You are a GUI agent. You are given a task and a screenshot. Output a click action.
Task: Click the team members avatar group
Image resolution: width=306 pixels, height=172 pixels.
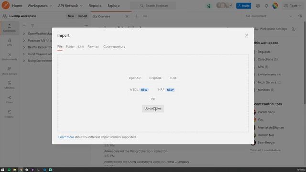[224, 5]
